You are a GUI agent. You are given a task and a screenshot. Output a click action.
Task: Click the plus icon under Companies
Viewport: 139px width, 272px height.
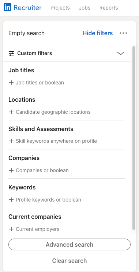coord(11,170)
